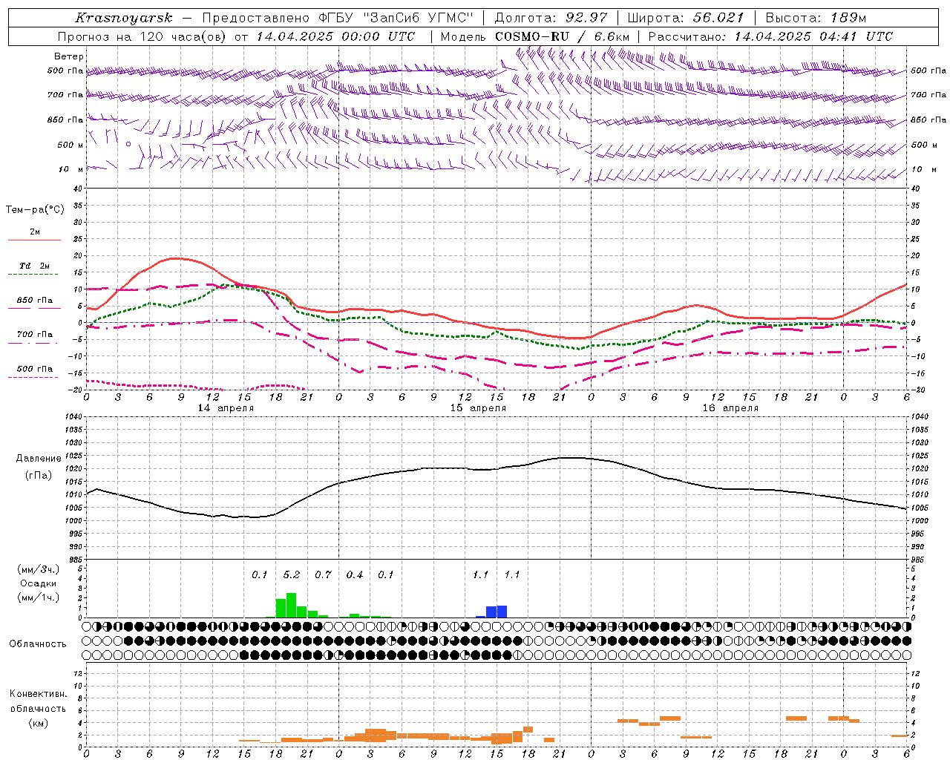Click the 'Тем-ра(°C)' axis label

point(35,210)
